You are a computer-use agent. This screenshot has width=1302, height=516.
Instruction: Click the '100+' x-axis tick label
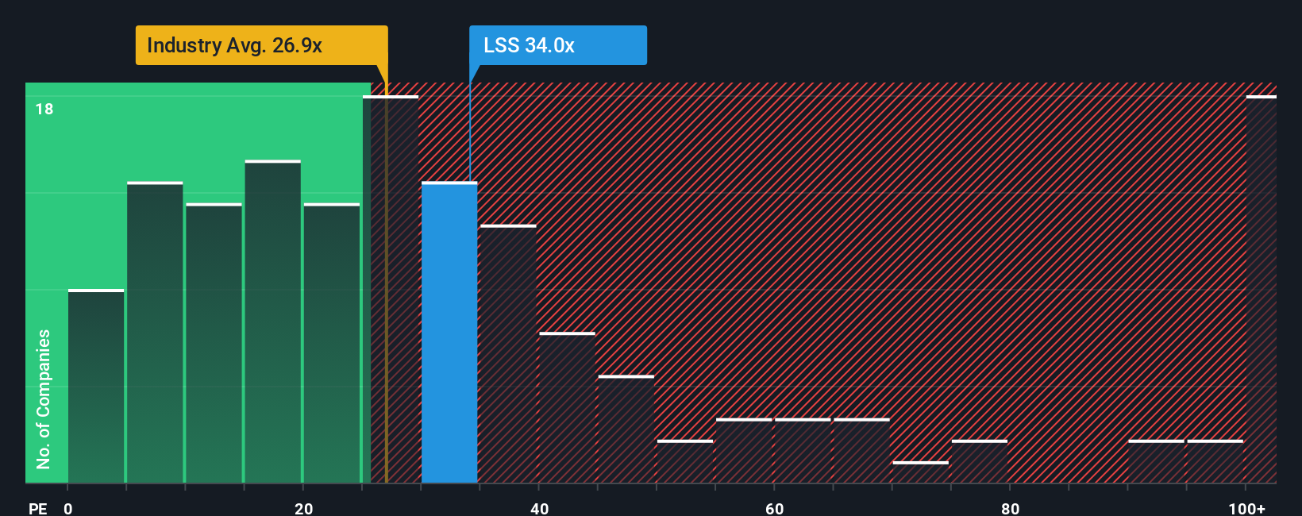click(x=1246, y=508)
